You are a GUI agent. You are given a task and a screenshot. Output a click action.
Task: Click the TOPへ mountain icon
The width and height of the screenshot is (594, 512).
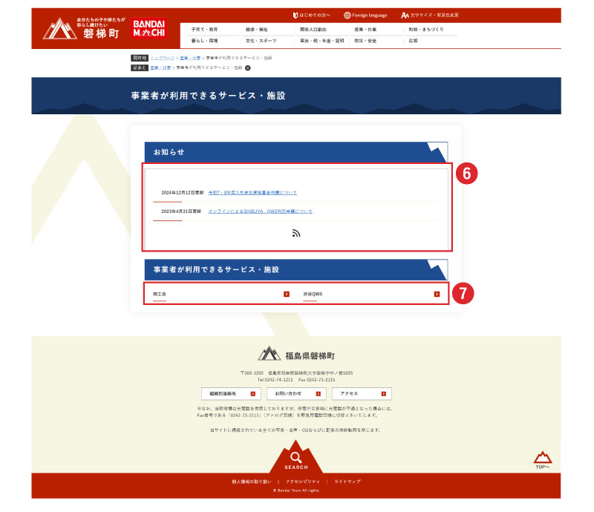coord(542,459)
